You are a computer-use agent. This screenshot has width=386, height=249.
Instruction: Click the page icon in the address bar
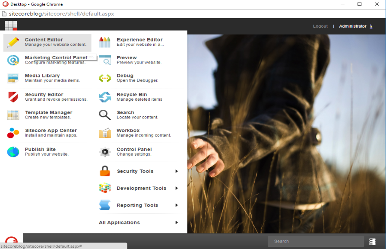coord(4,14)
